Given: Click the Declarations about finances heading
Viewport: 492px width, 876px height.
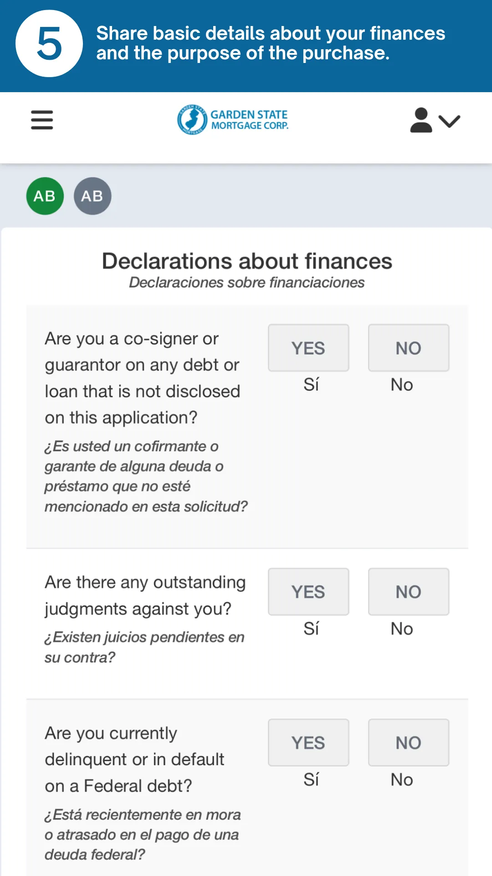Looking at the screenshot, I should 246,261.
